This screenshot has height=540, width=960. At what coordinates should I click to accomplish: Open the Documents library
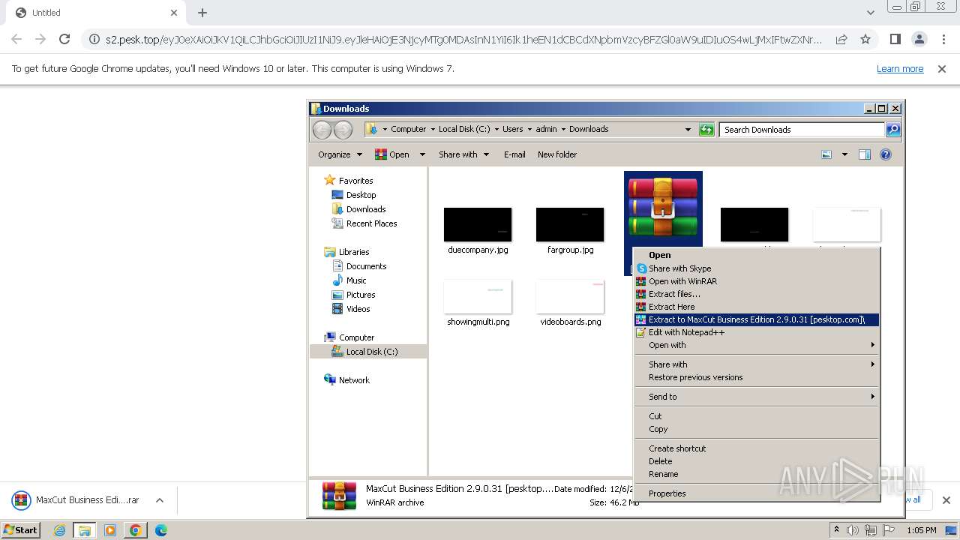tap(366, 266)
